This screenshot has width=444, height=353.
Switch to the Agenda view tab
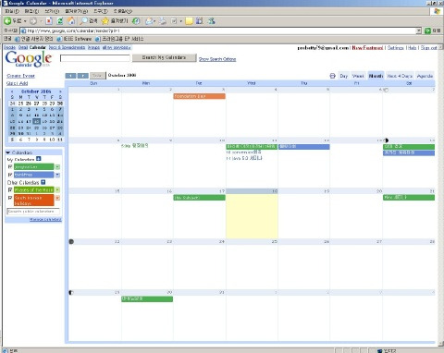[425, 76]
